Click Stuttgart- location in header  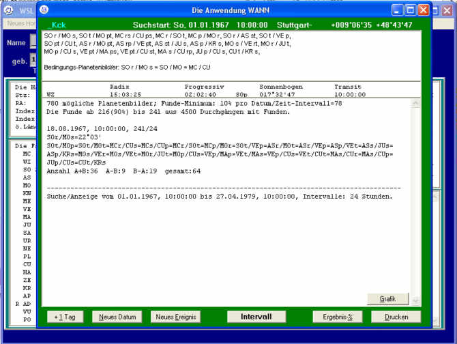point(295,25)
